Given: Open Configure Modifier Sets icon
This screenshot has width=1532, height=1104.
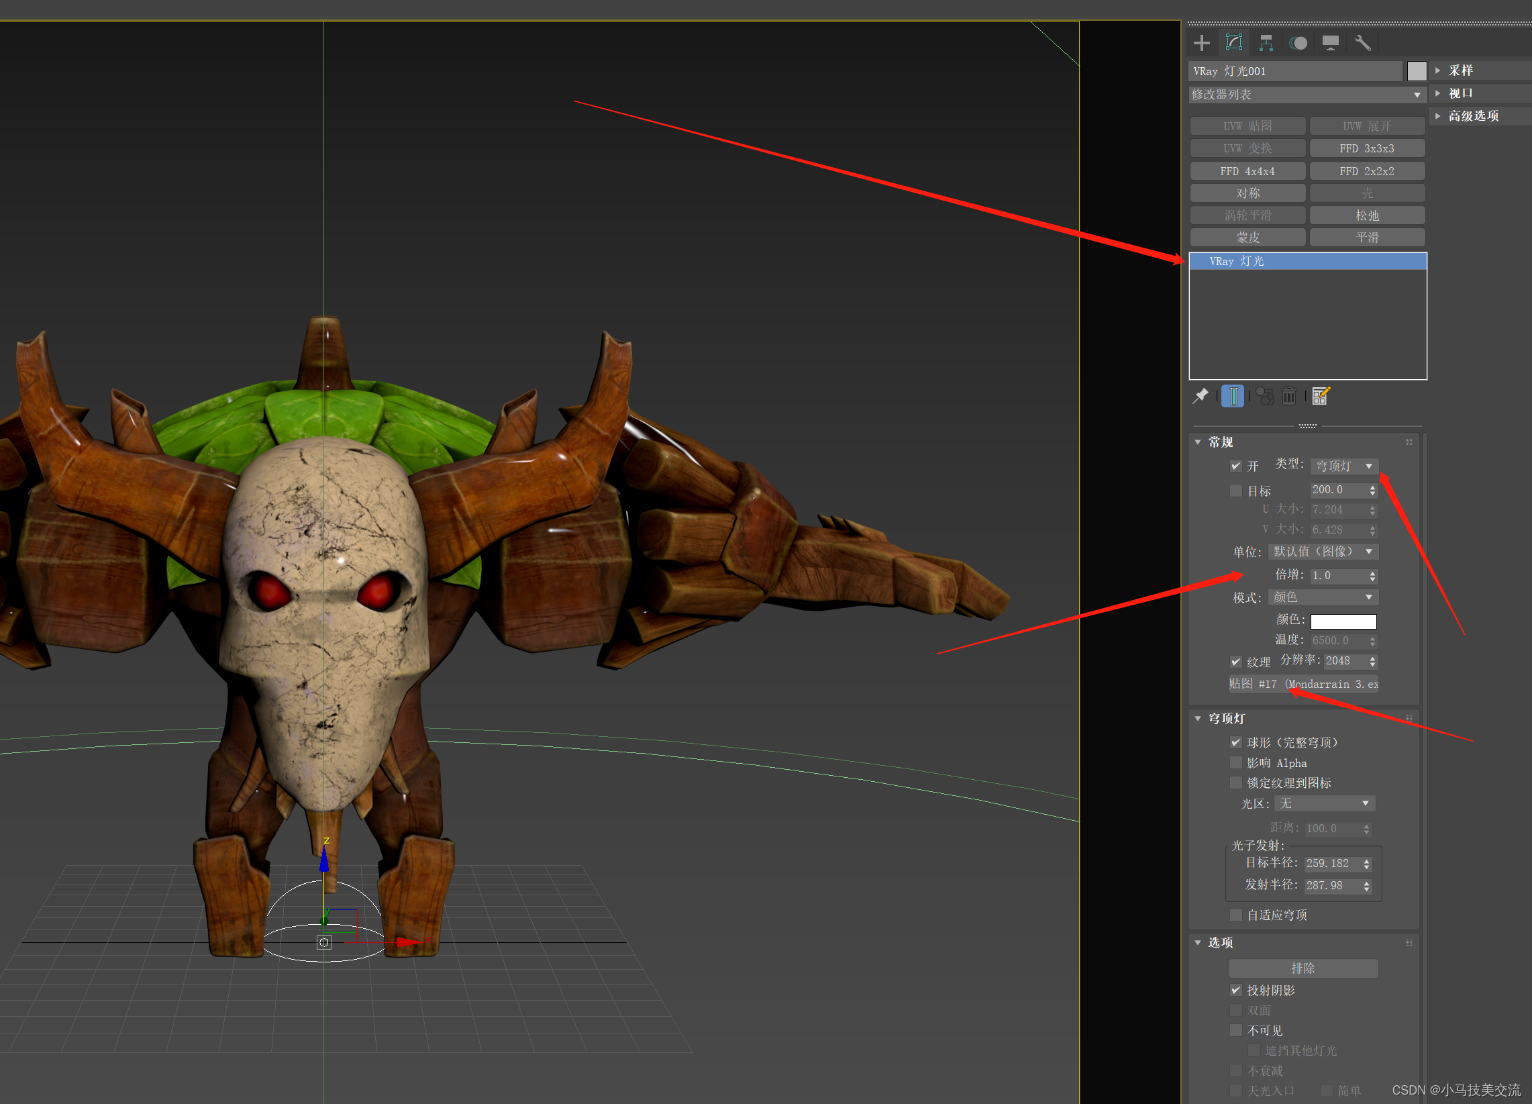Looking at the screenshot, I should tap(1321, 396).
